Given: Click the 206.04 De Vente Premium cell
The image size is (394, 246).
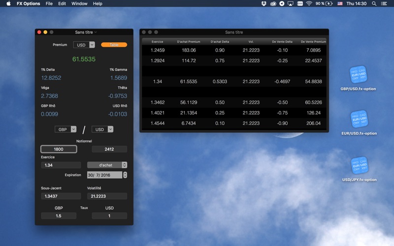Looking at the screenshot, I should tap(313, 123).
